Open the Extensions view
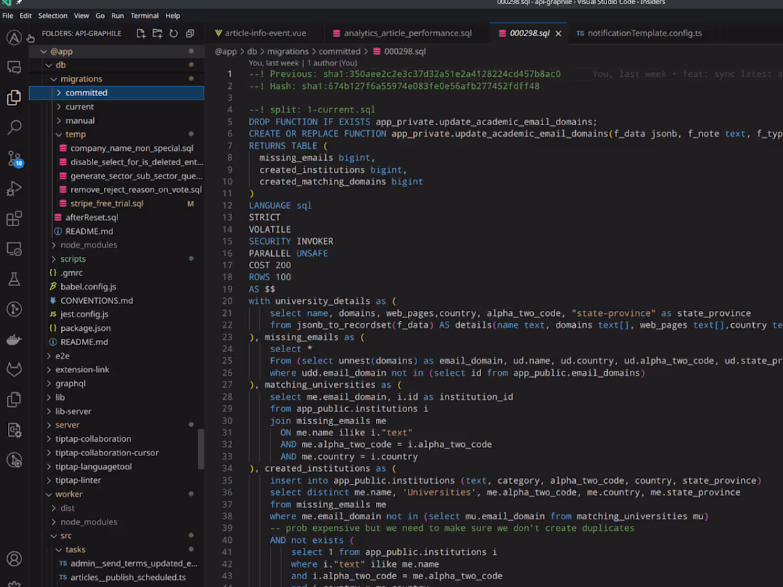 click(x=14, y=218)
